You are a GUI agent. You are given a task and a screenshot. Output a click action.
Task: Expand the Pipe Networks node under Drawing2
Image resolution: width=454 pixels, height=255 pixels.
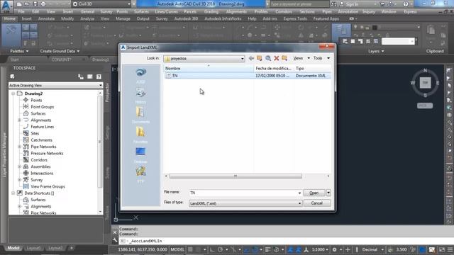point(19,147)
